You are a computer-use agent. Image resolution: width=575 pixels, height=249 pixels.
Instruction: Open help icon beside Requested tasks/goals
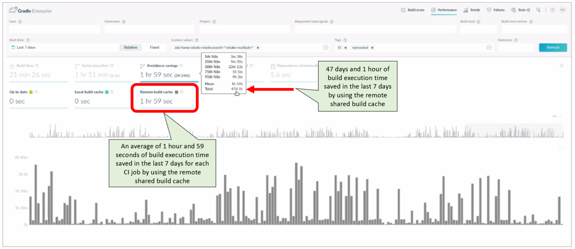(332, 22)
